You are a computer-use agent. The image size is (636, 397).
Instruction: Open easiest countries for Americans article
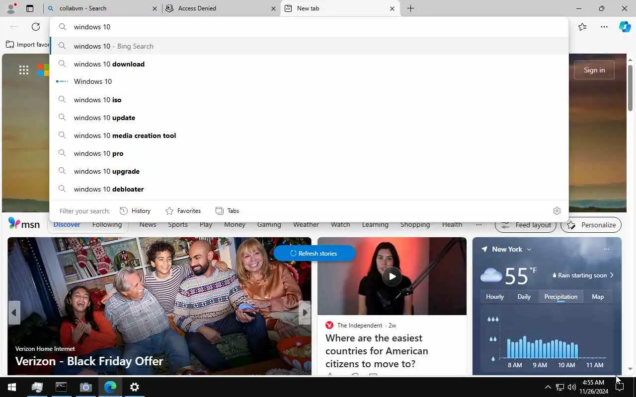(x=377, y=351)
